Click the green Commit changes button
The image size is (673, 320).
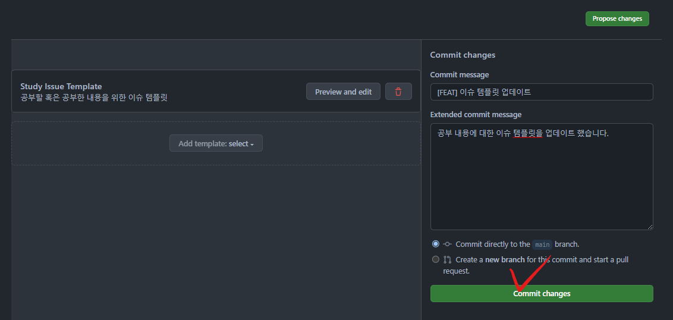click(x=542, y=293)
